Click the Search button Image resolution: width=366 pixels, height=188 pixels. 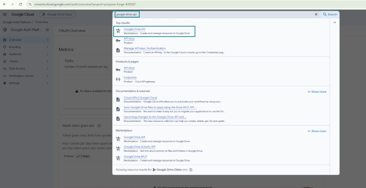click(330, 14)
